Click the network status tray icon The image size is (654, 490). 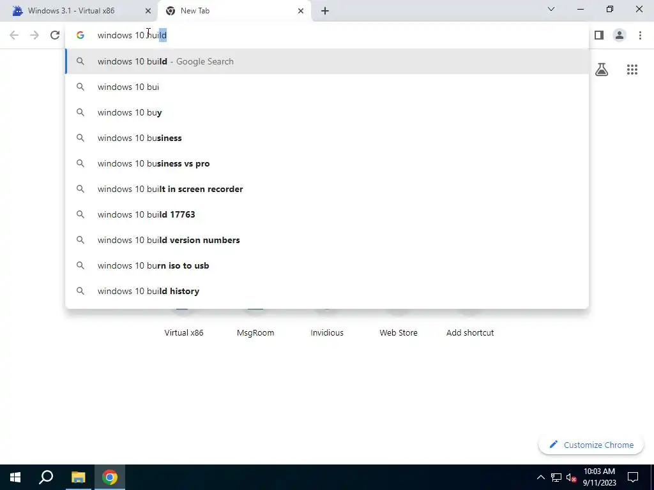click(556, 477)
